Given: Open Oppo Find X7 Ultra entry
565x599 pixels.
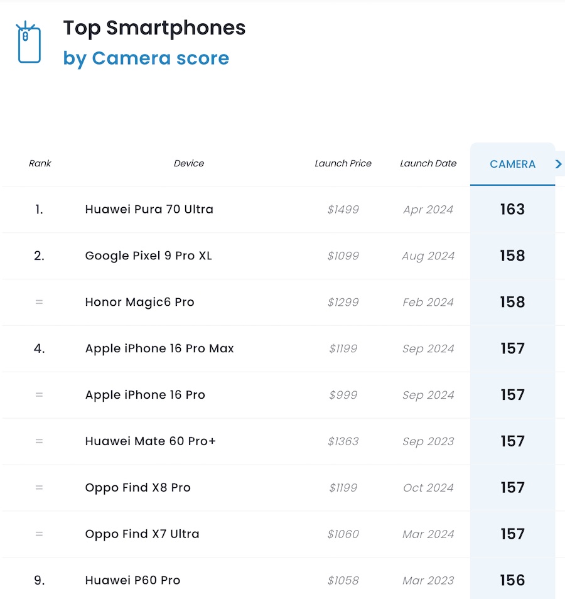Looking at the screenshot, I should coord(143,535).
